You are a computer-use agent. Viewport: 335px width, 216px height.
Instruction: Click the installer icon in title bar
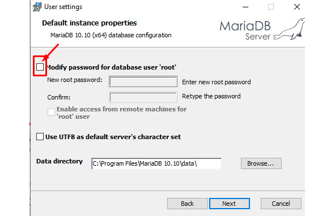(x=37, y=7)
